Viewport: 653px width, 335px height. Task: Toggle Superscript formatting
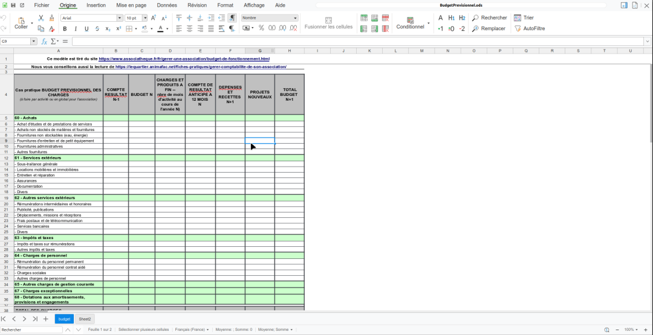click(119, 29)
